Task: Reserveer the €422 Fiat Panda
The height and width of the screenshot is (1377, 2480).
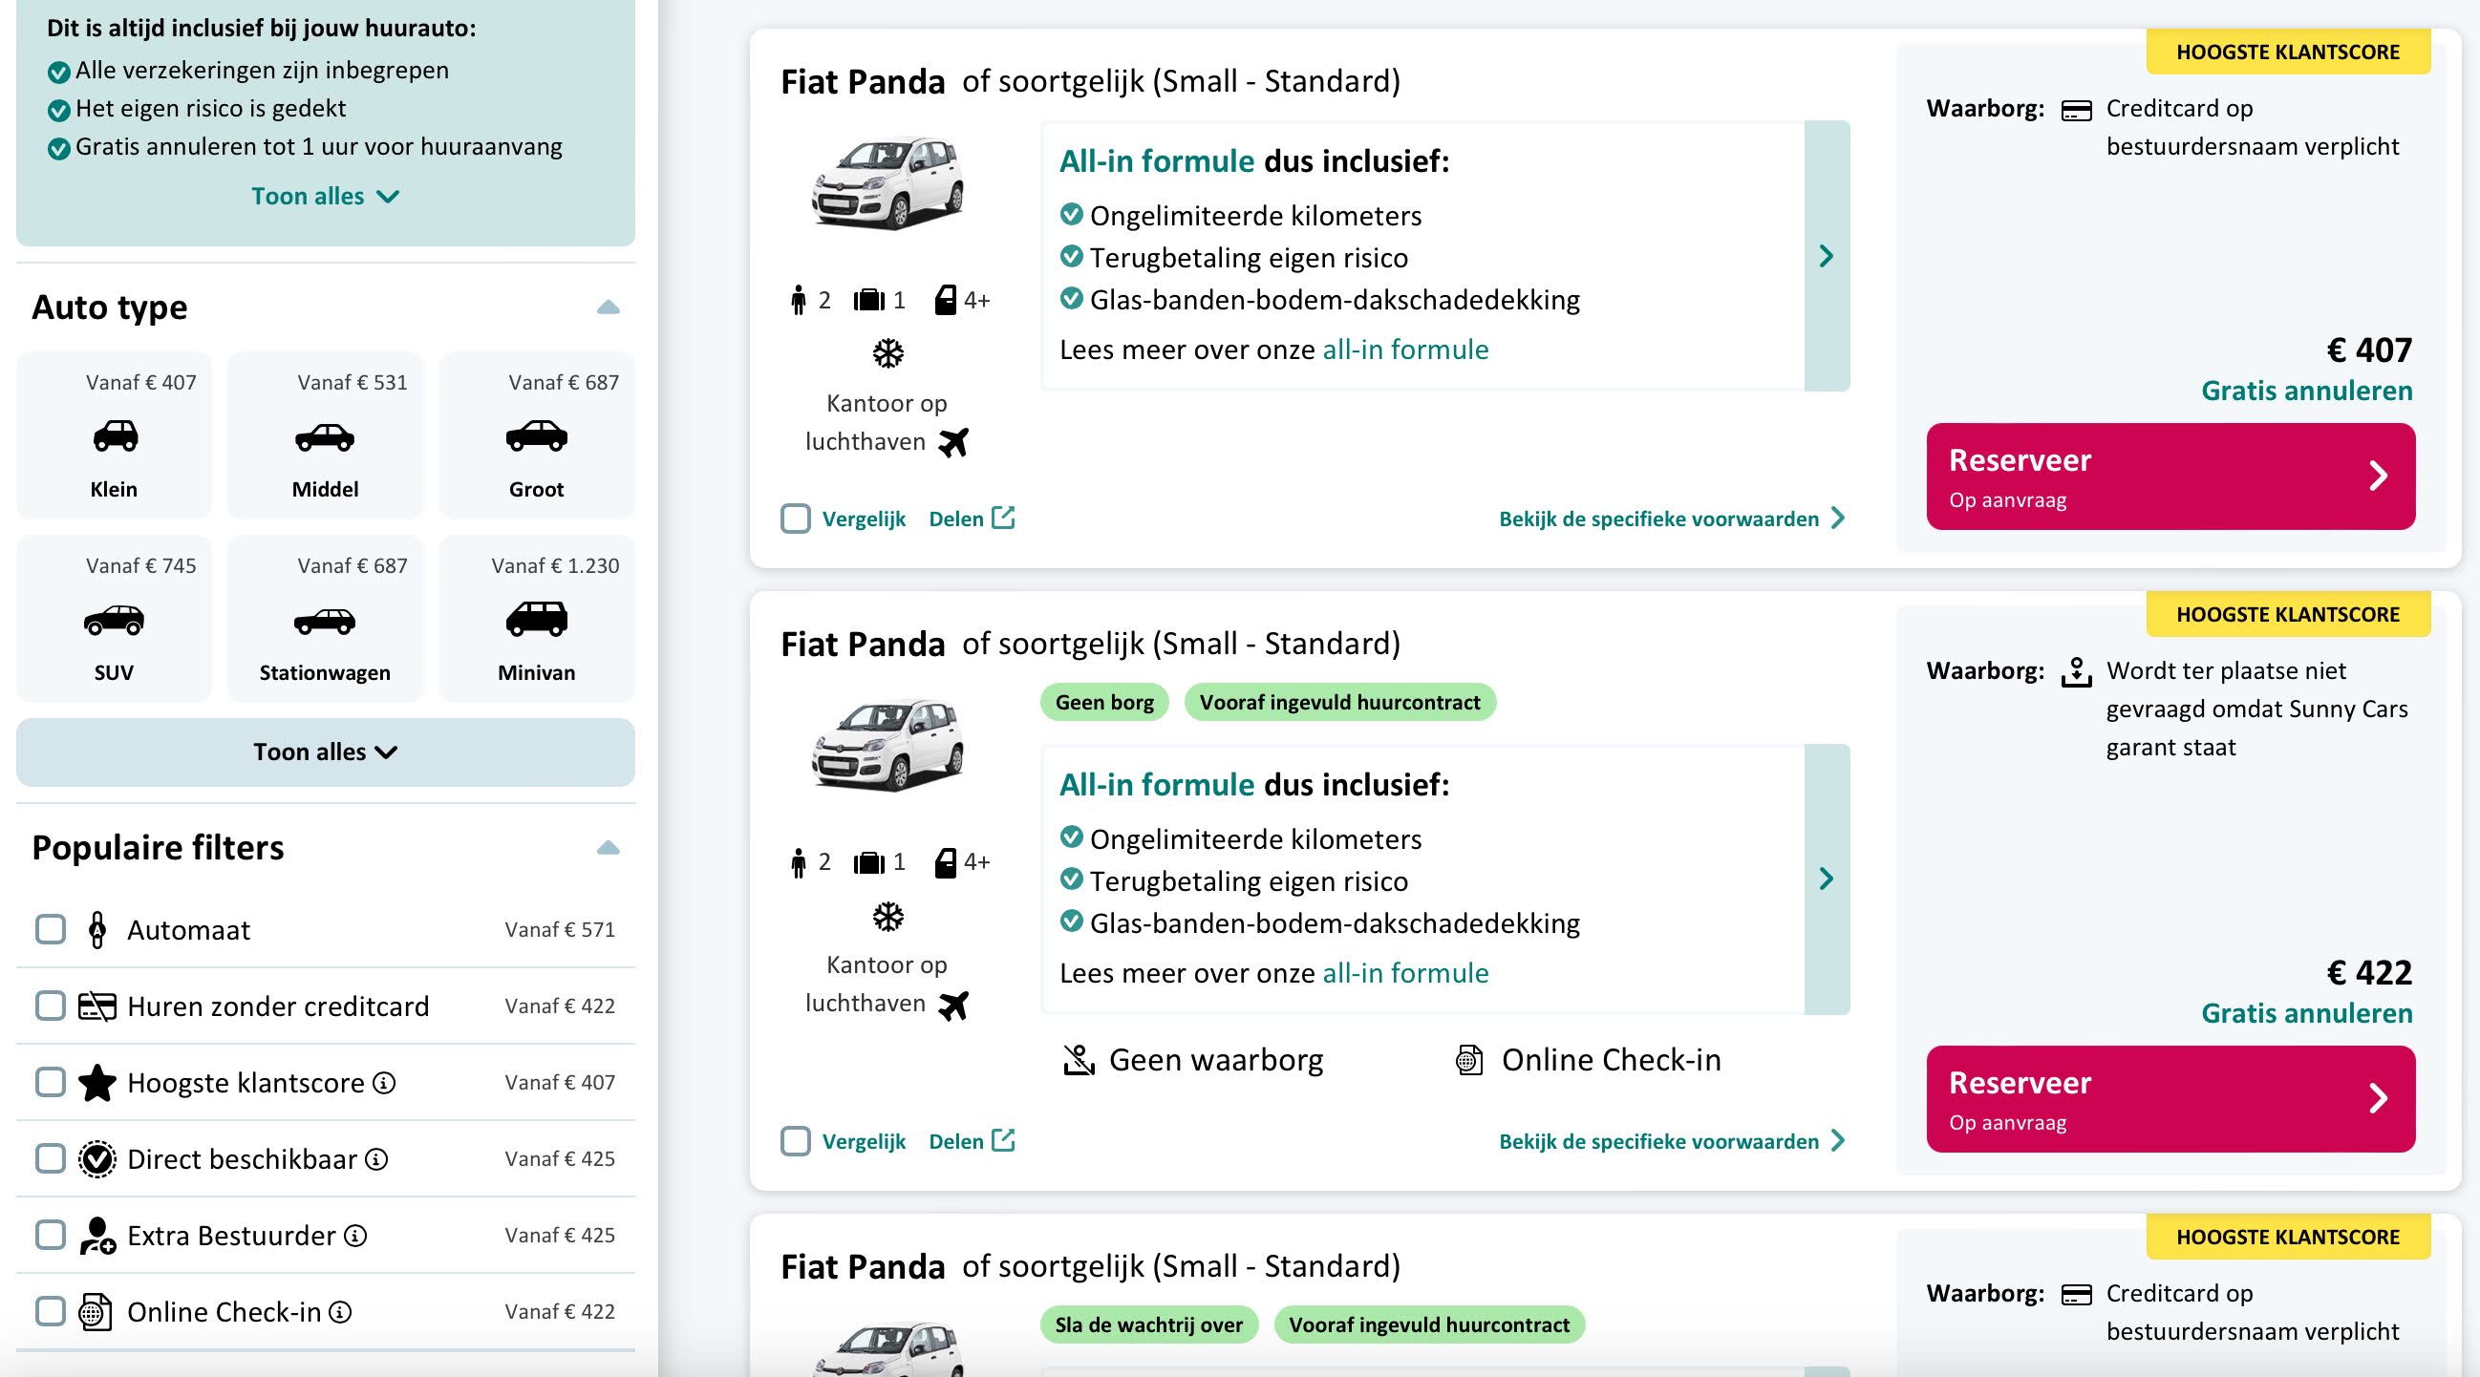Action: (x=2170, y=1099)
